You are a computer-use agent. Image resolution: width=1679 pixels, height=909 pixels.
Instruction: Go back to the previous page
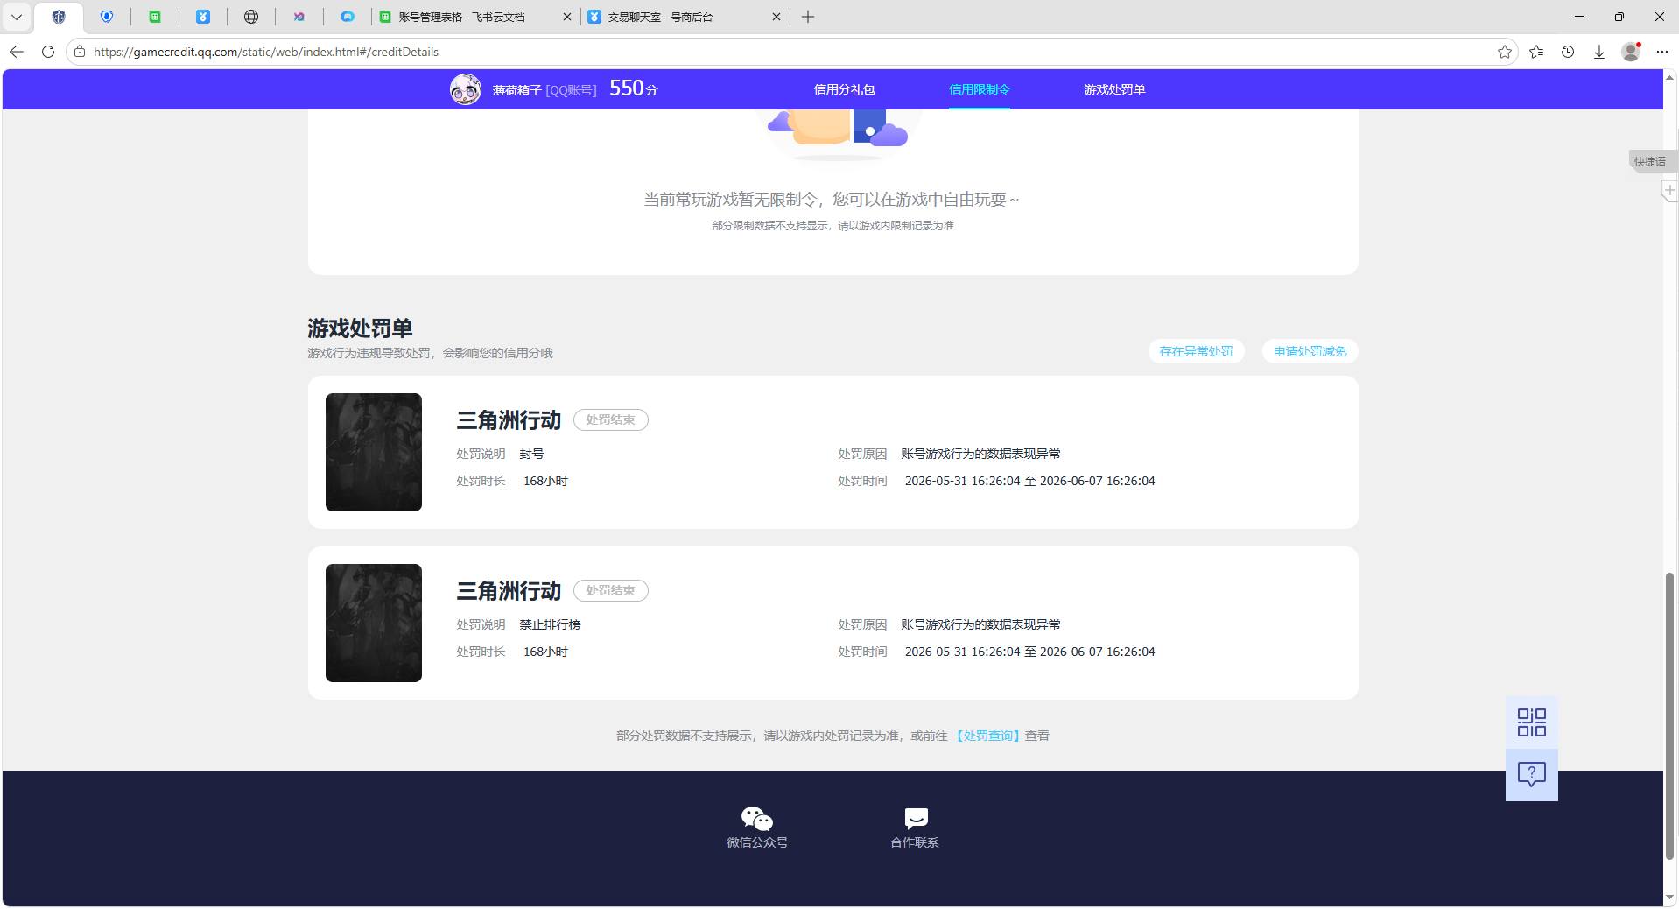[x=17, y=52]
